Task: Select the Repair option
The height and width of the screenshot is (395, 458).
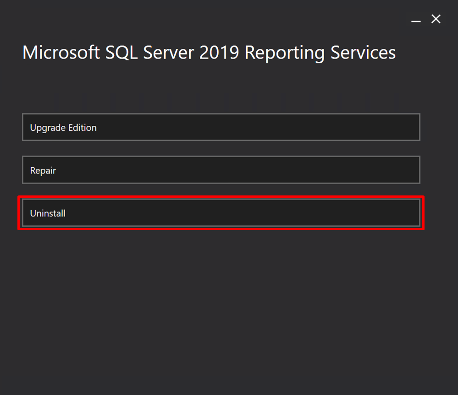Action: tap(221, 170)
